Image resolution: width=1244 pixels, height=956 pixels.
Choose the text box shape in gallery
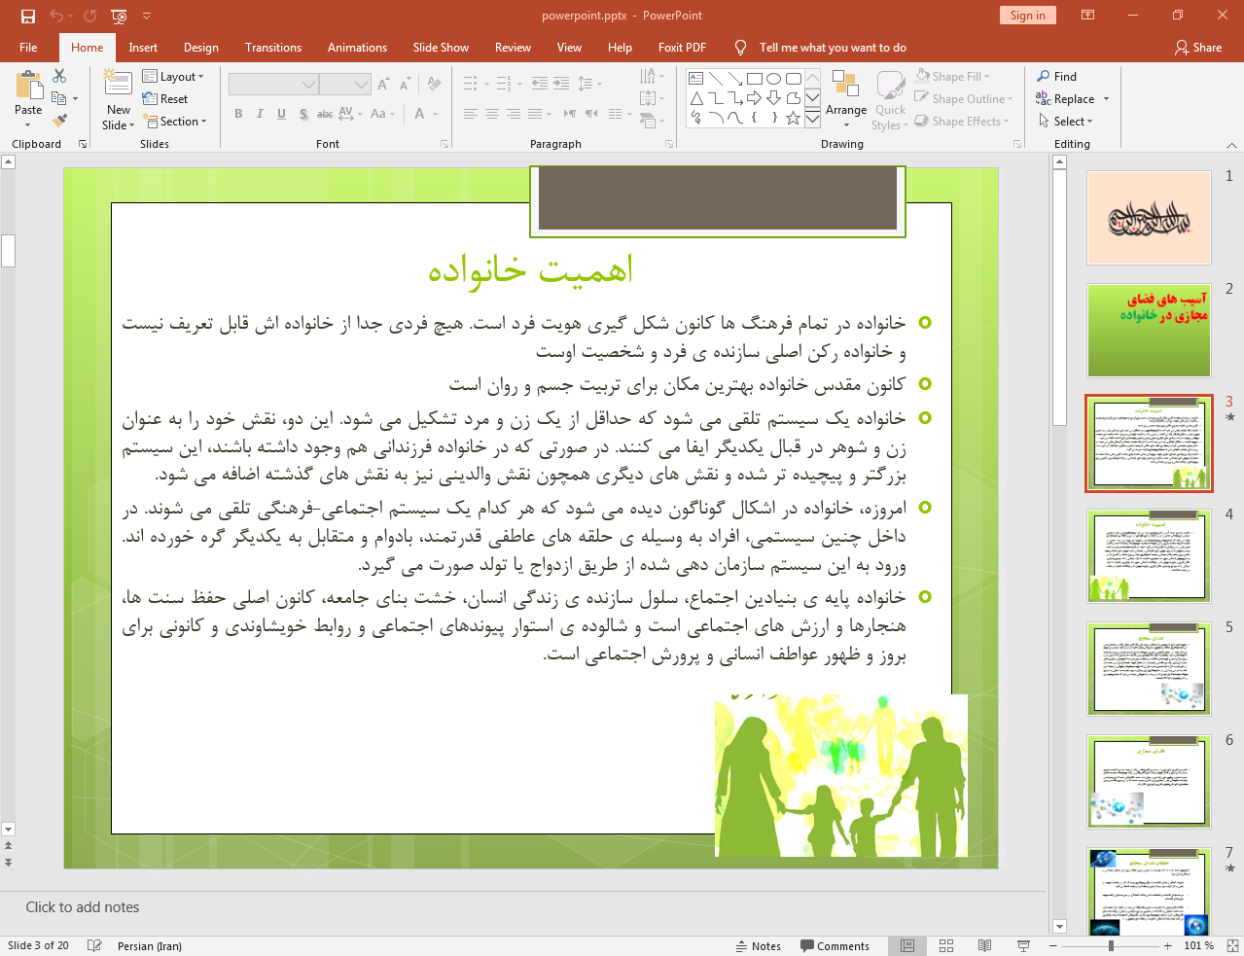point(696,79)
